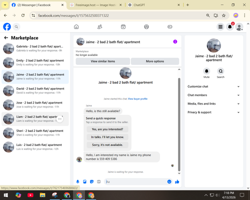Close the Freeimage.host tab

click(x=120, y=5)
